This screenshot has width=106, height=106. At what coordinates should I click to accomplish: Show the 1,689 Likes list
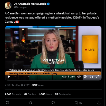[x=45, y=94]
